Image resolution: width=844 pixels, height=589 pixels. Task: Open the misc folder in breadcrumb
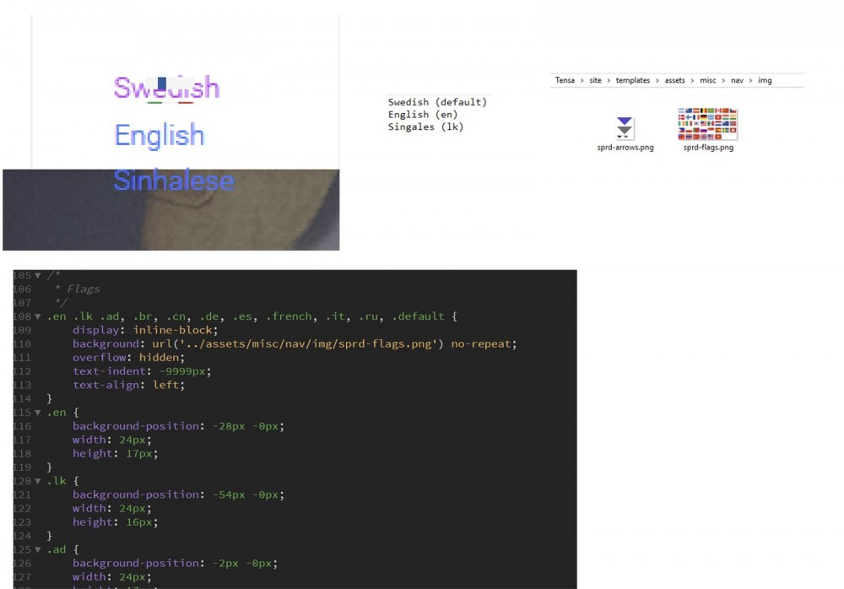pyautogui.click(x=707, y=81)
